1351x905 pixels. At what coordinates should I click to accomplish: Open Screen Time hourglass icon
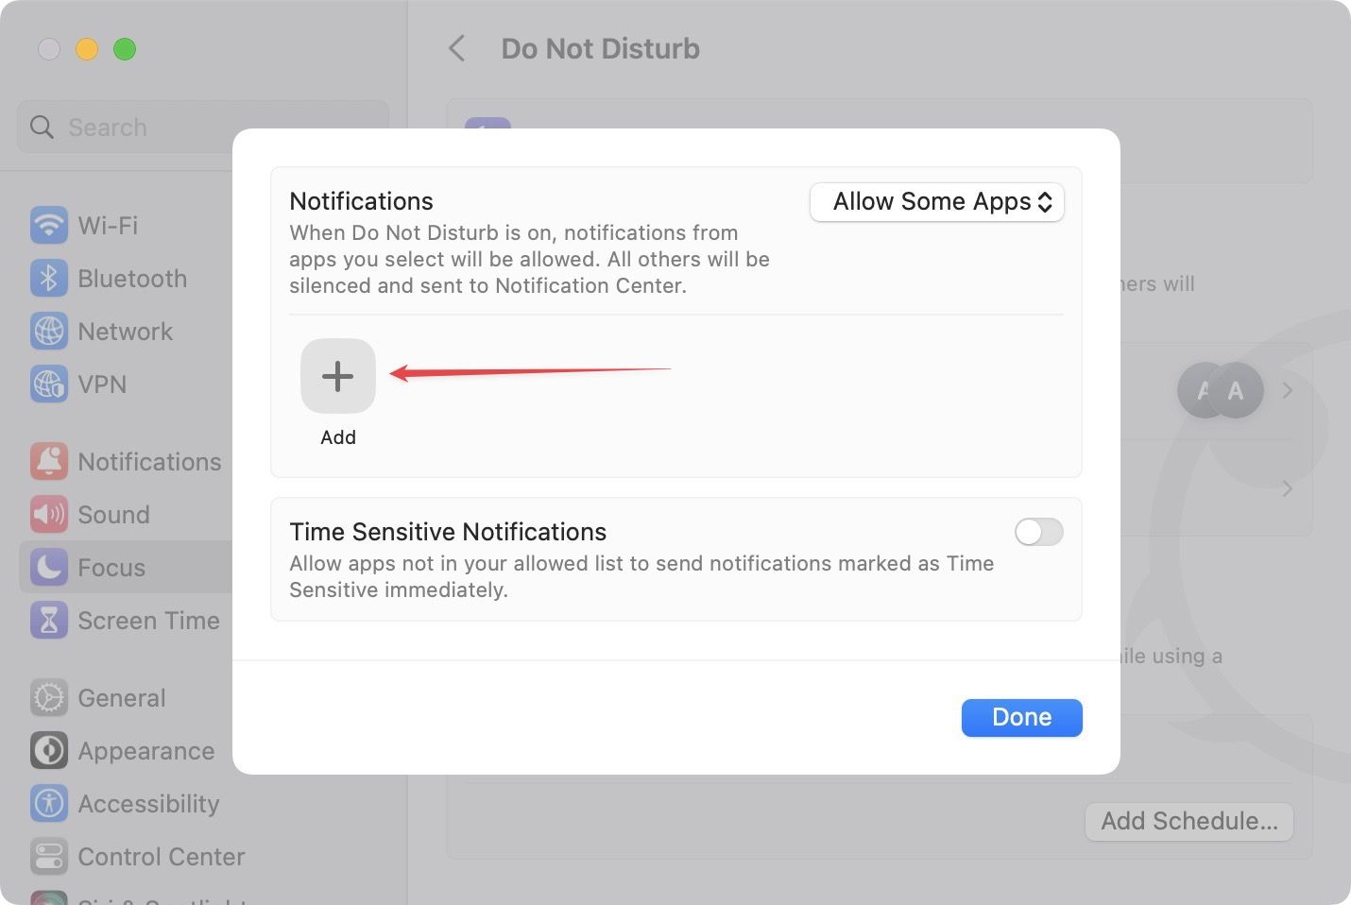coord(49,621)
